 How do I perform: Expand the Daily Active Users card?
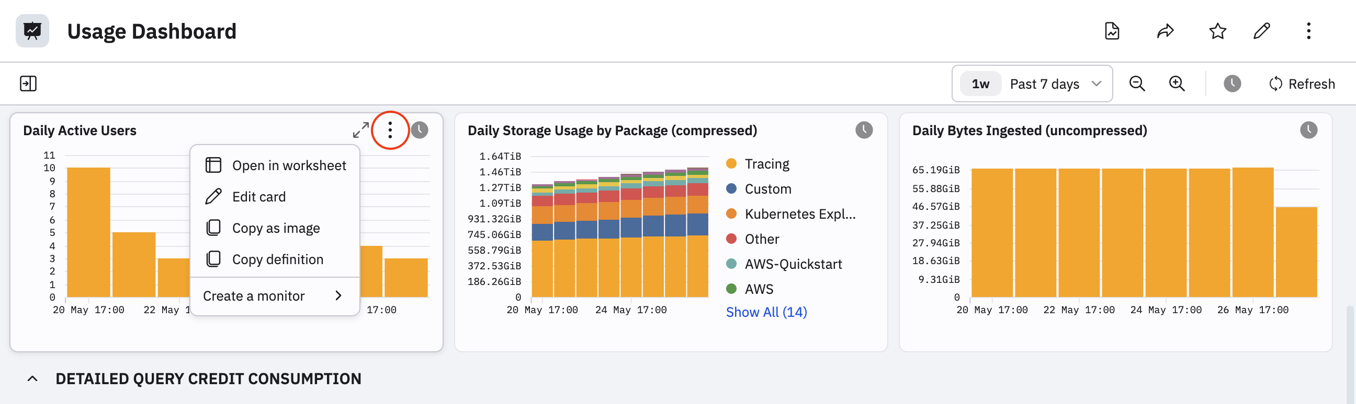[360, 130]
